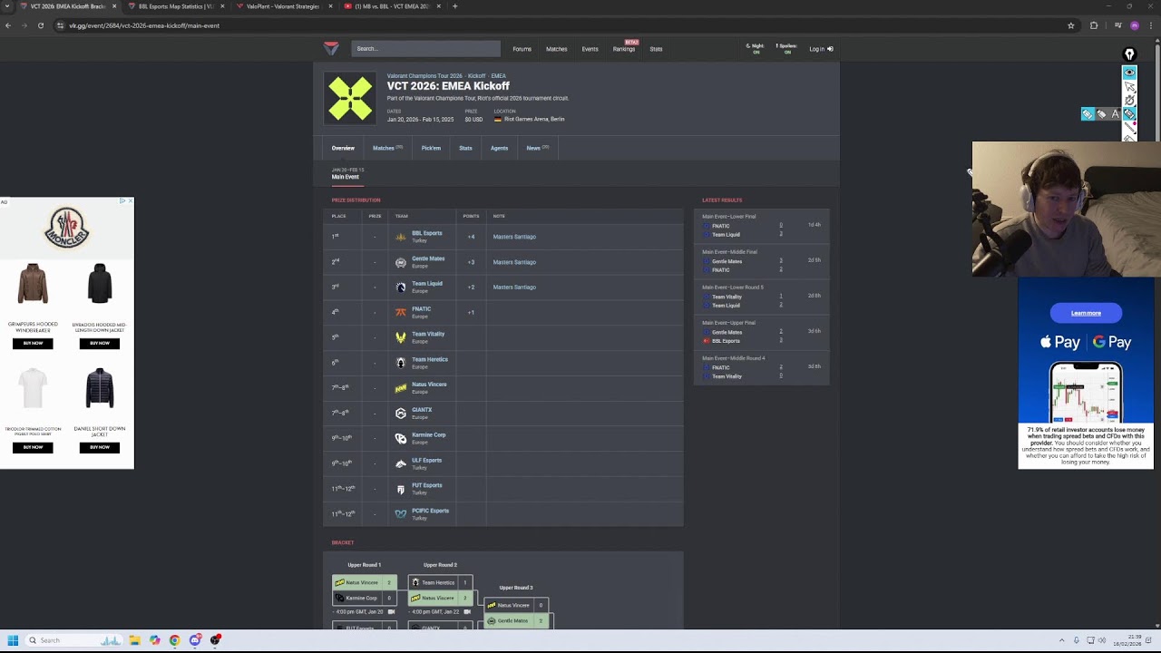
Task: Click the Karmine Corp logo in prize table
Action: (x=401, y=438)
